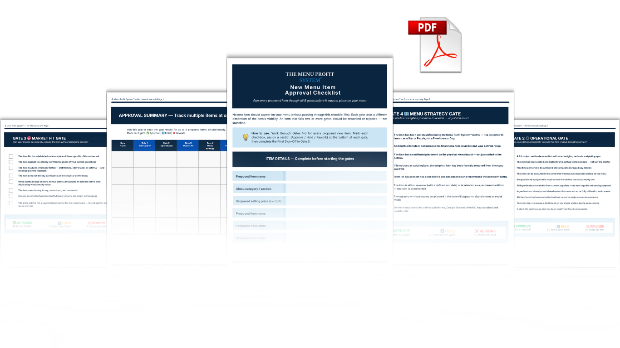Click the 'Item Name' column header
The image size is (620, 348).
click(x=123, y=145)
